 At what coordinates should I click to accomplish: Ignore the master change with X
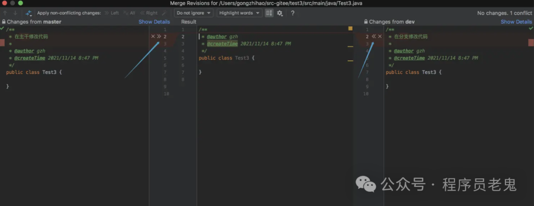(153, 36)
